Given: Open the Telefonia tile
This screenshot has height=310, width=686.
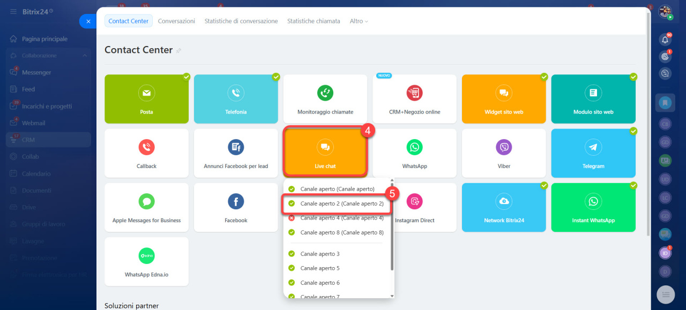Looking at the screenshot, I should click(x=236, y=99).
